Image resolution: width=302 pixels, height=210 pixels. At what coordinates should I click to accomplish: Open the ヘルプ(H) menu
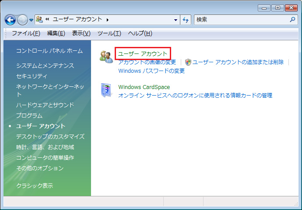tap(140, 33)
